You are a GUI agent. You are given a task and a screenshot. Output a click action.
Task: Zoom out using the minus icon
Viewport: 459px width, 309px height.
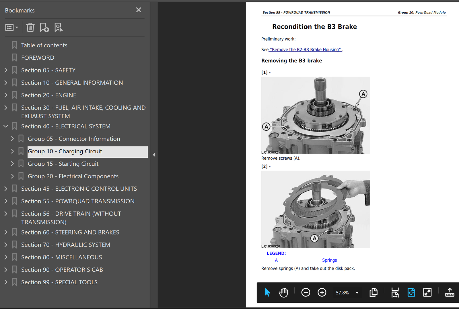pos(306,292)
